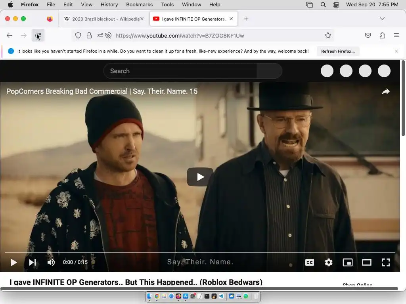Click the last round avatar placeholder in YouTube header
This screenshot has height=304, width=406.
pos(384,71)
